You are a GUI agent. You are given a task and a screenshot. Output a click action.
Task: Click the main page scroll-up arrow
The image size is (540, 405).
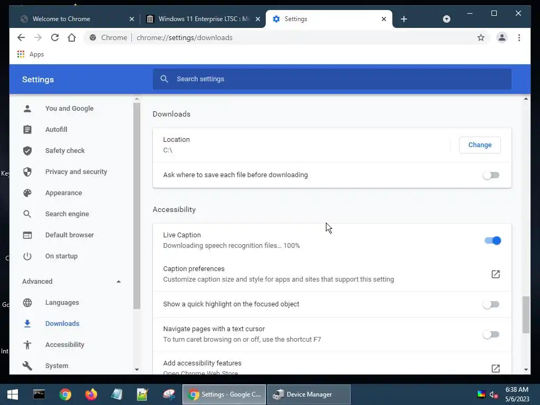pos(526,99)
